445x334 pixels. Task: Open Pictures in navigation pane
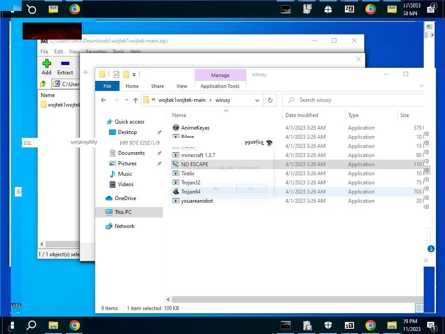tap(127, 164)
